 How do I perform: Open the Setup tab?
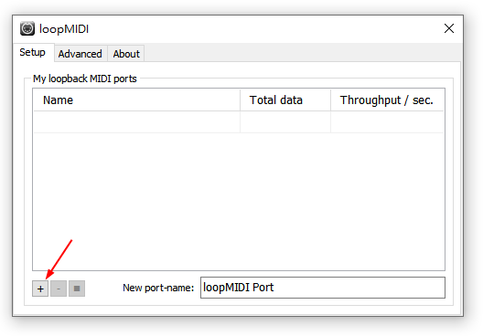(33, 53)
